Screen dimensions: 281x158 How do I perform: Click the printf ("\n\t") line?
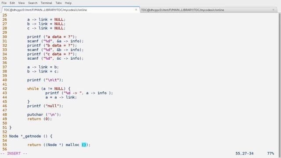coord(45,80)
